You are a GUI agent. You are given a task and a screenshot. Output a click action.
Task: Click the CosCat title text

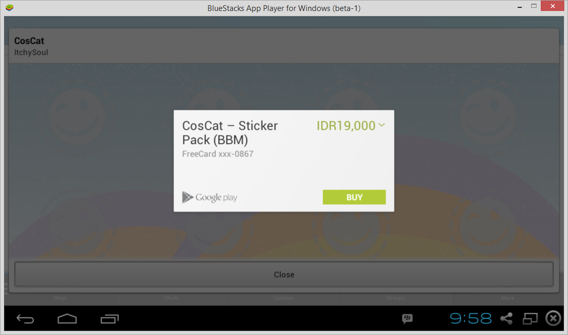click(x=29, y=41)
